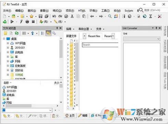Image resolution: width=168 pixels, height=124 pixels.
Task: Switch to the 编辑 bottom tab
Action: click(83, 115)
